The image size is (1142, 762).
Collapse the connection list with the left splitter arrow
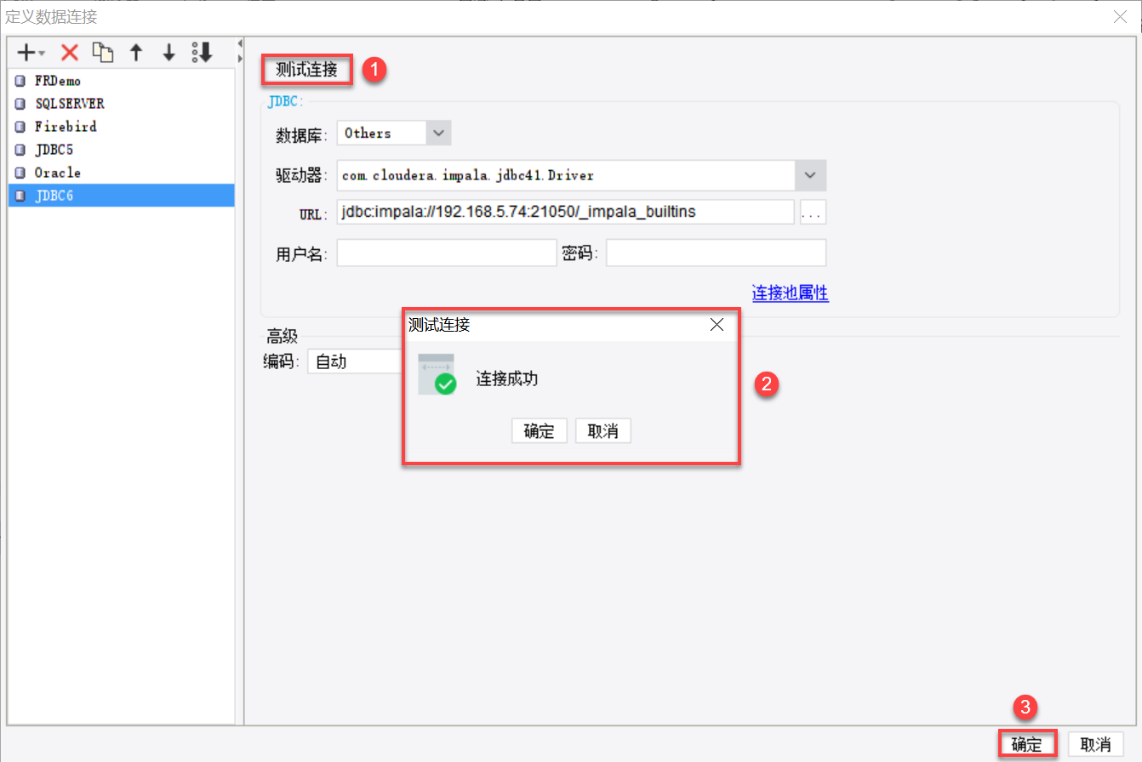point(240,44)
